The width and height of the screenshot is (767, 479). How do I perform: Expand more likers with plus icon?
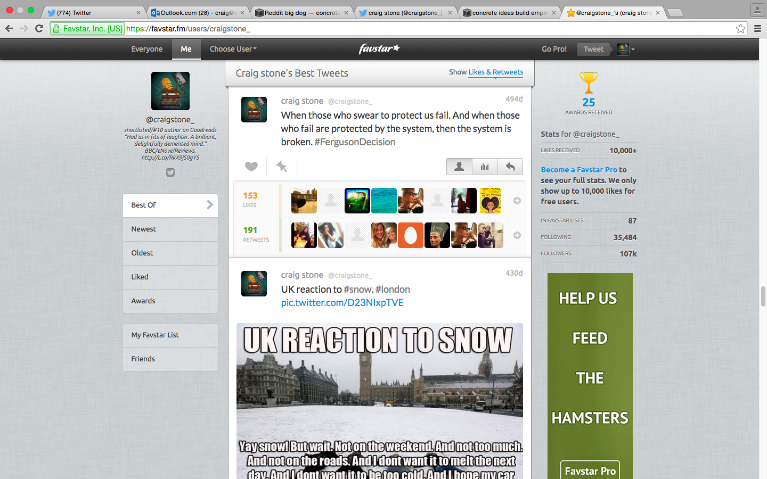pos(517,201)
